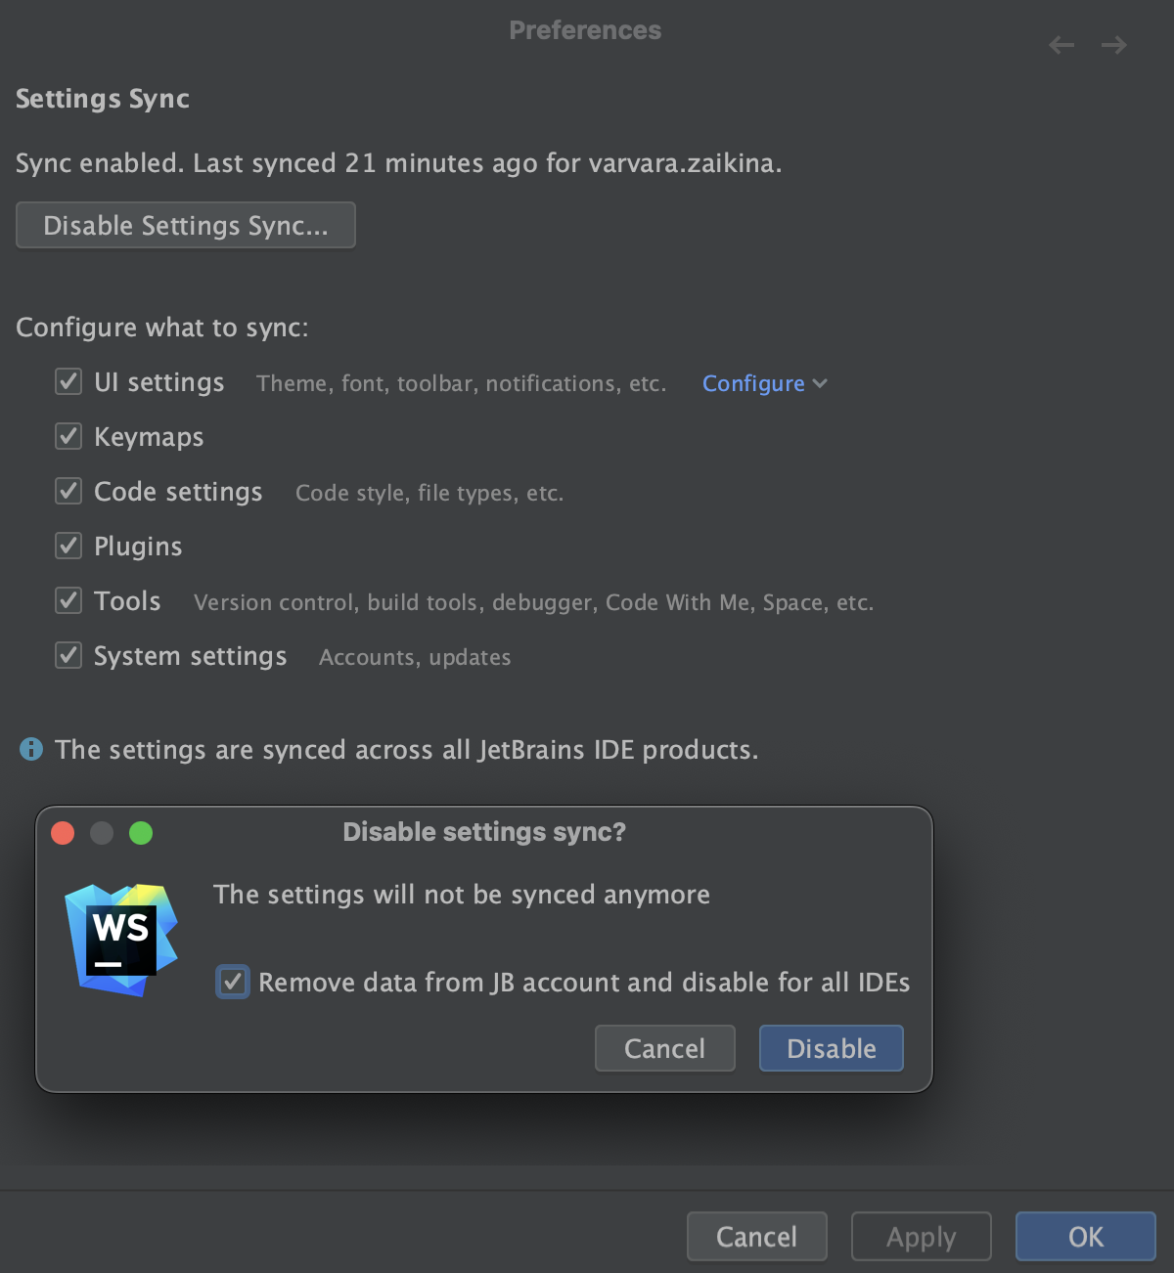Screen dimensions: 1174x1273
Task: Navigate forward using the right arrow icon
Action: coord(1113,44)
